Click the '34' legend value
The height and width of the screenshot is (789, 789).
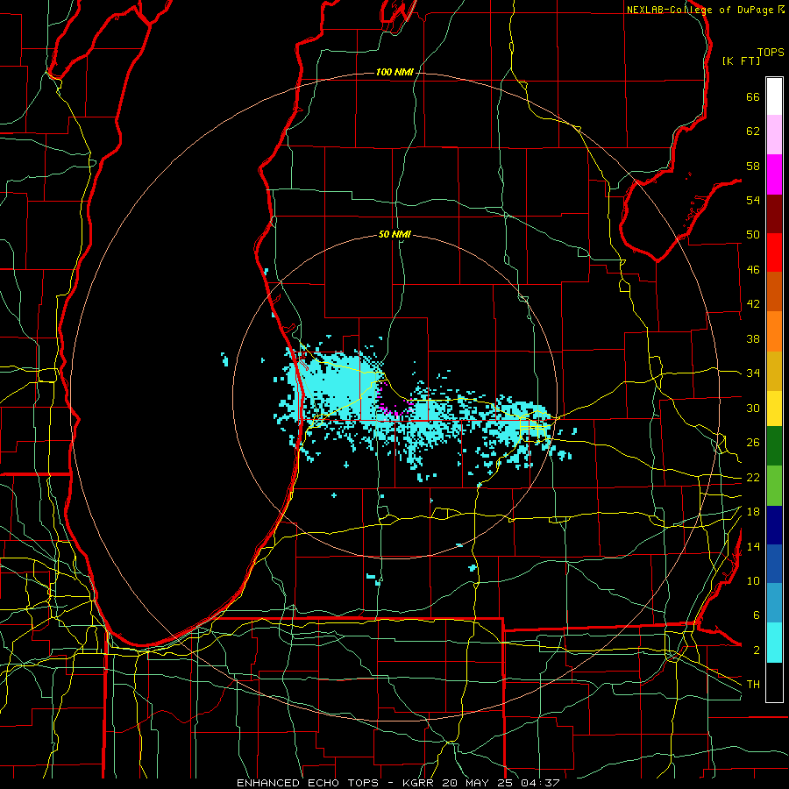click(x=753, y=373)
